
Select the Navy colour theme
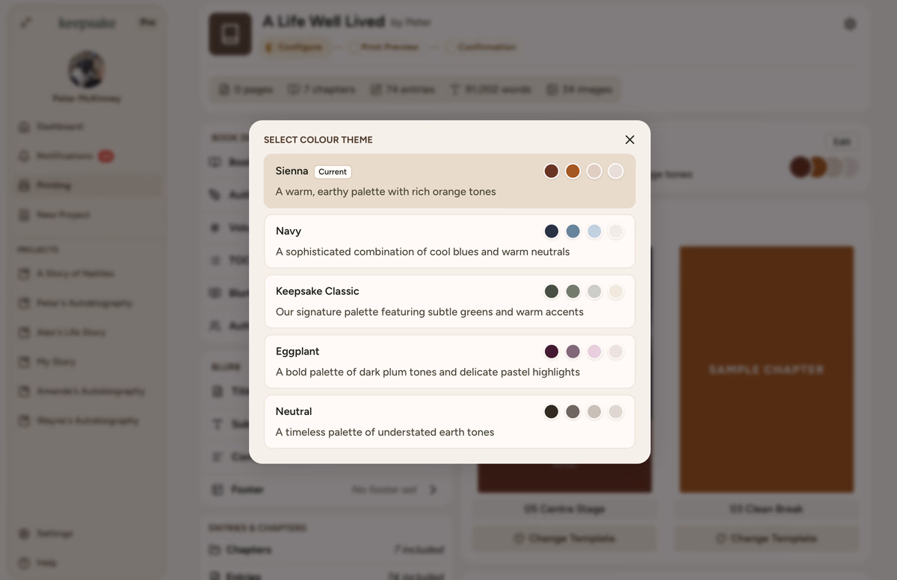pos(449,241)
